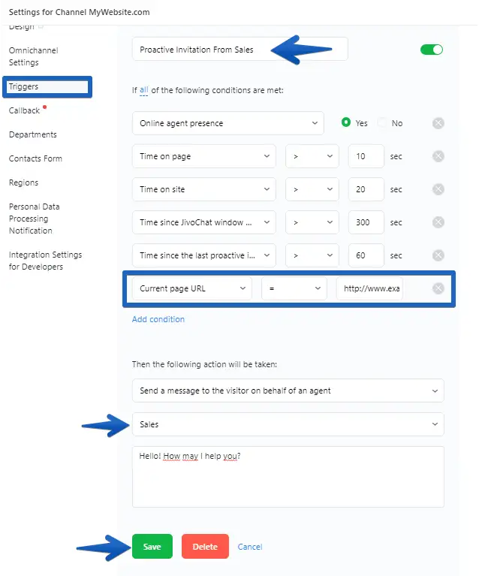Remove the Time since JivoChat window condition
This screenshot has width=491, height=576.
tap(438, 222)
